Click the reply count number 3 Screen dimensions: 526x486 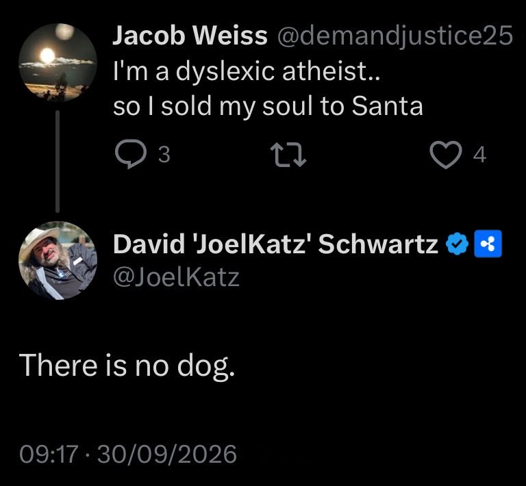tap(164, 155)
